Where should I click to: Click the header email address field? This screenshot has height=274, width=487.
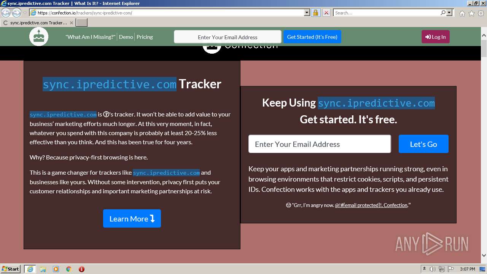pos(228,37)
